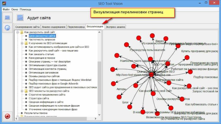Click Руководство пользователя graph label
This screenshot has width=221, height=124.
tap(147, 50)
